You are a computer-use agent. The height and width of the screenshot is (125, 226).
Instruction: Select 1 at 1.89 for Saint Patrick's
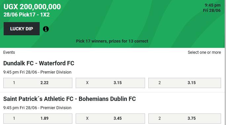(x=38, y=118)
